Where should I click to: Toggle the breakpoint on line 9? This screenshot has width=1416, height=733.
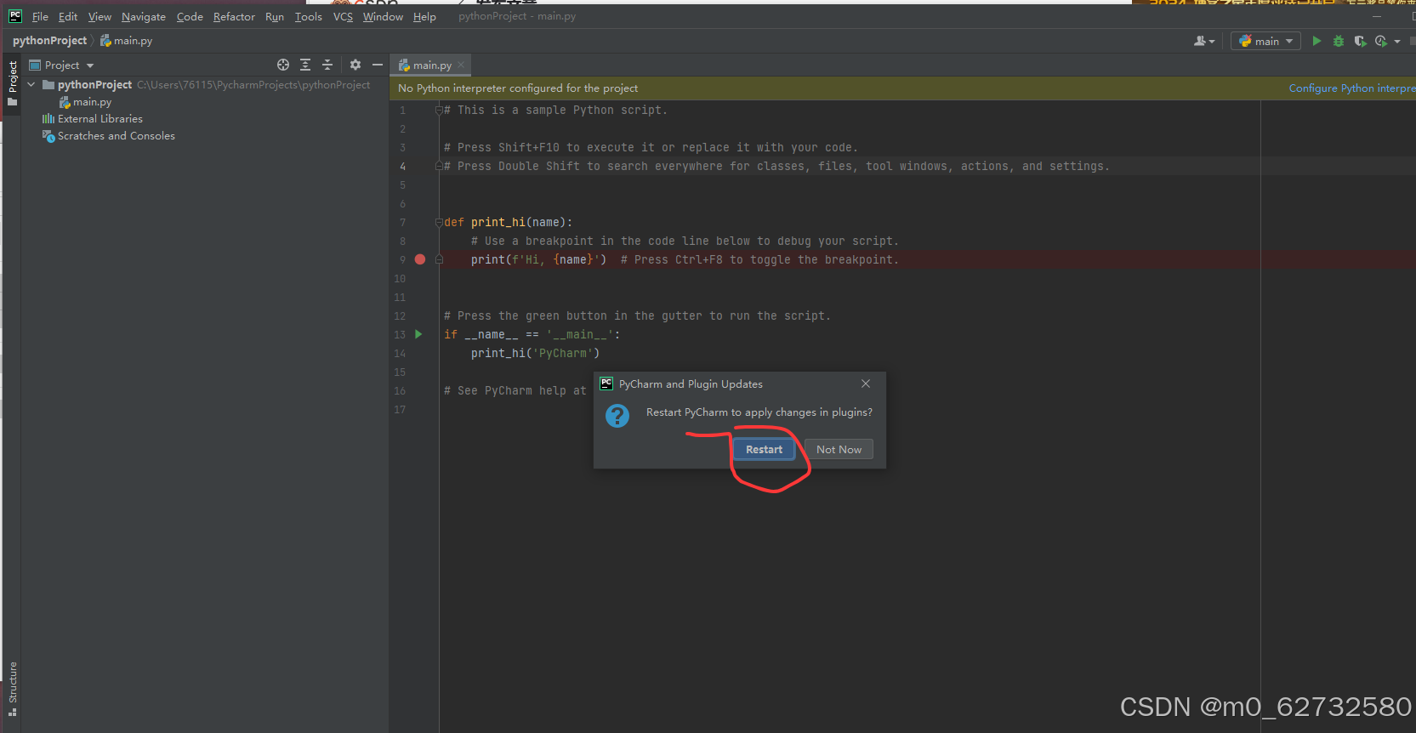coord(420,259)
